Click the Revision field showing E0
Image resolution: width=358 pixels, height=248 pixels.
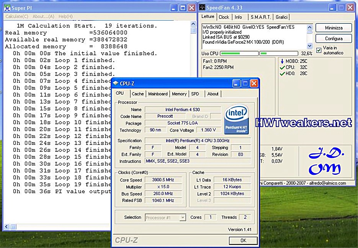pos(241,154)
